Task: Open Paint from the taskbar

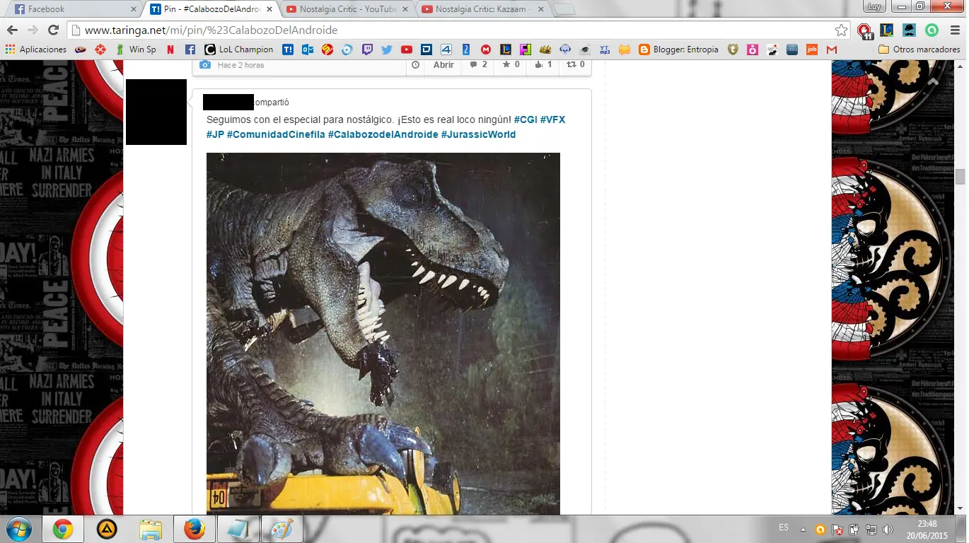Action: (x=282, y=529)
